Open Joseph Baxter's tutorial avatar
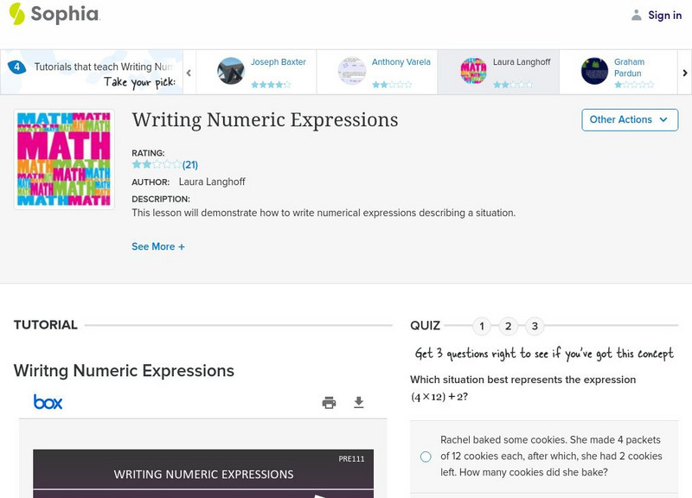 (x=230, y=71)
